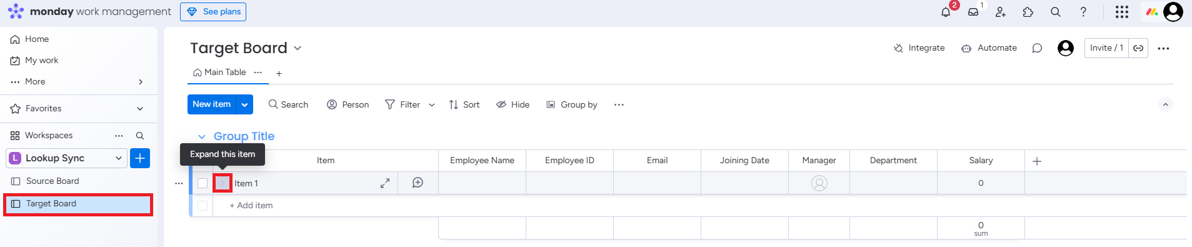Viewport: 1192px width, 247px height.
Task: Click the Workspaces label
Action: click(49, 136)
